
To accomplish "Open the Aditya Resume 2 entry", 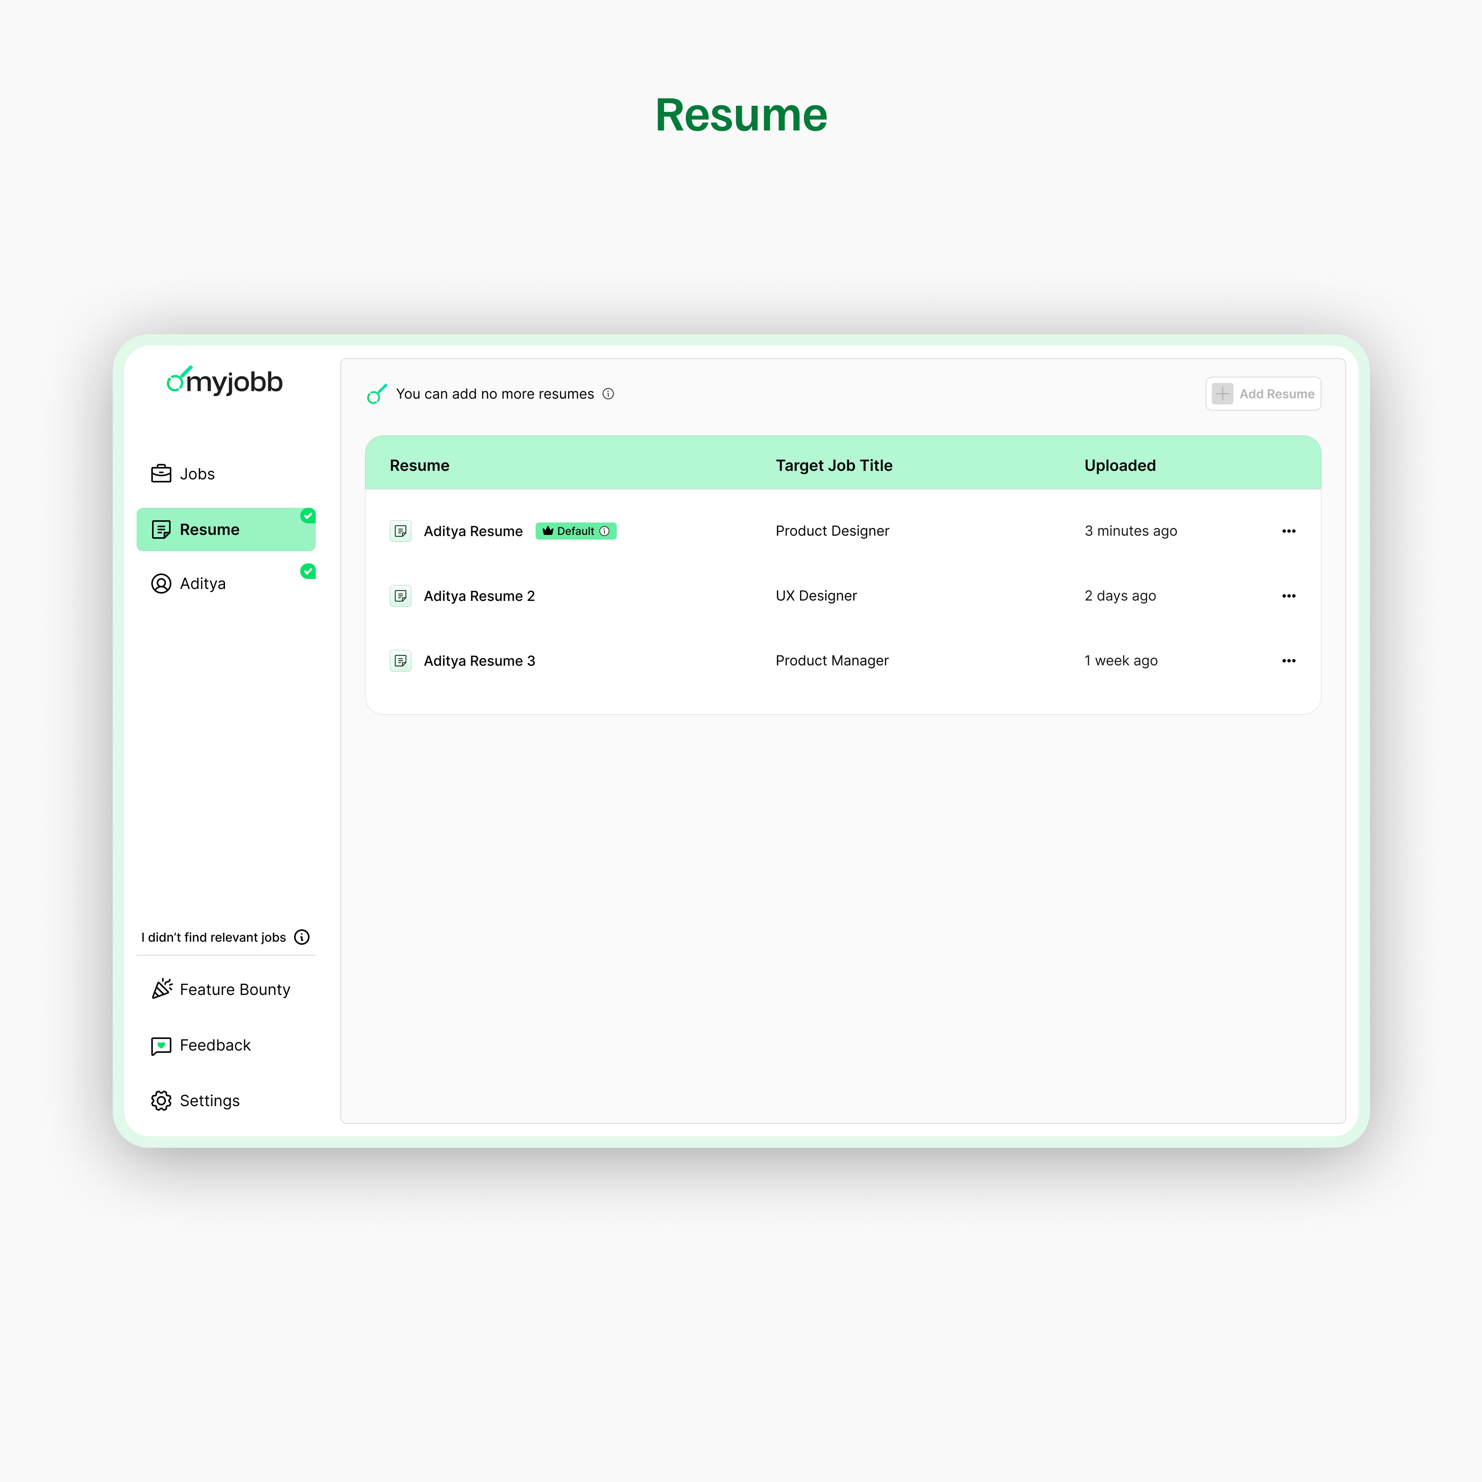I will pos(479,596).
